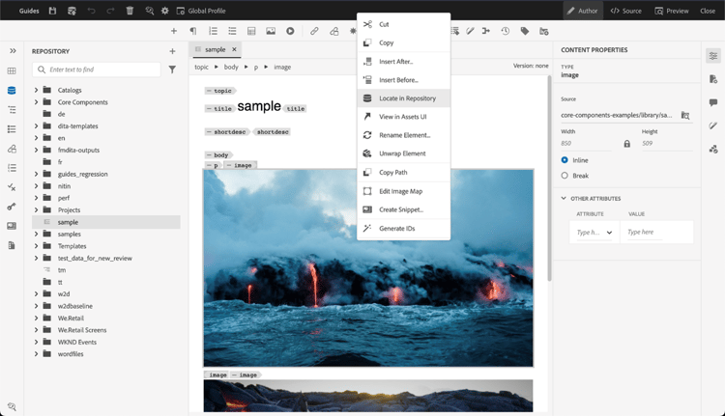Image resolution: width=725 pixels, height=416 pixels.
Task: Click the filter icon beside the repository search
Action: pos(172,69)
